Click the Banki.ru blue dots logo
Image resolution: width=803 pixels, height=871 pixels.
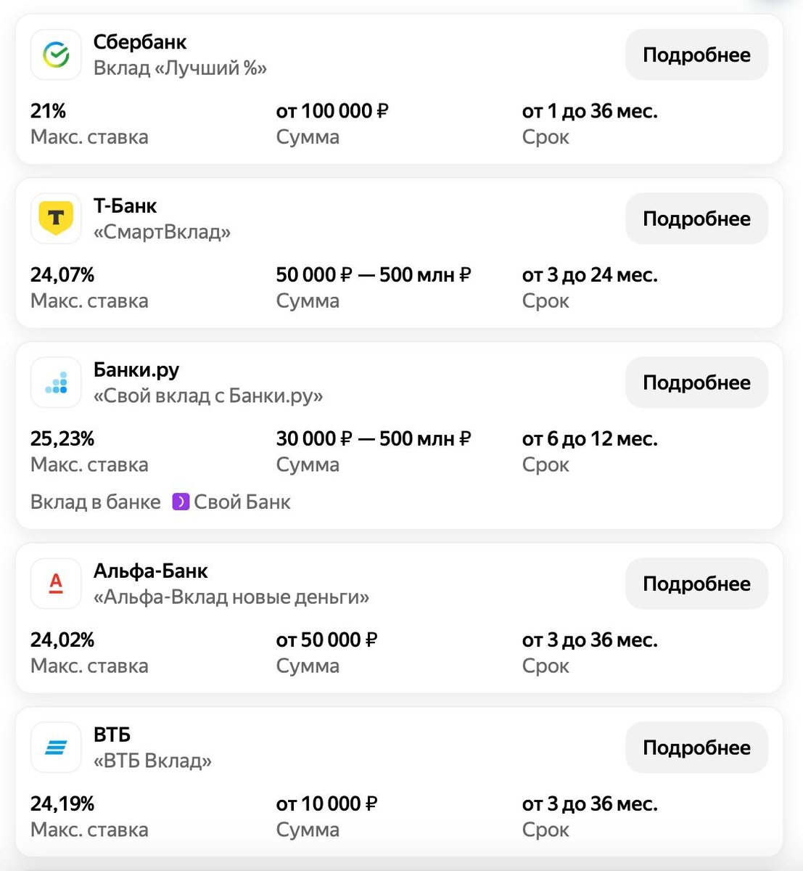pos(56,383)
